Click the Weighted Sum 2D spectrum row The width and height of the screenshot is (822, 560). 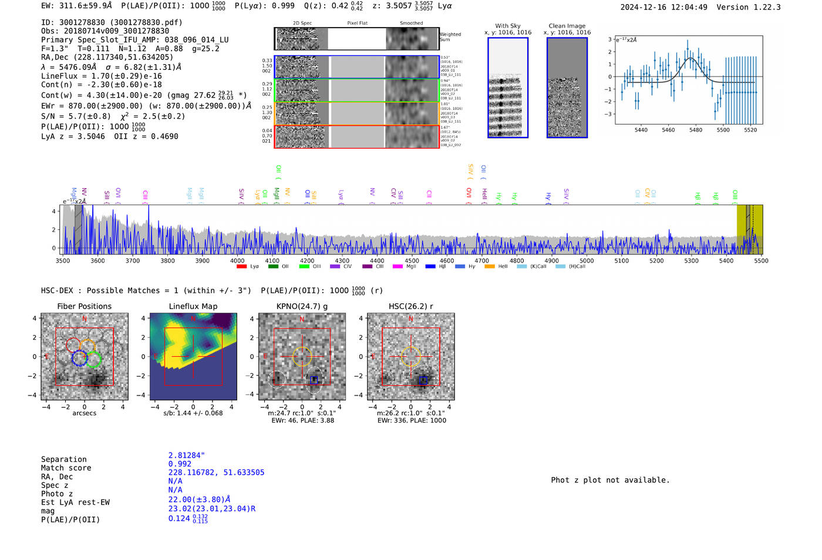pyautogui.click(x=356, y=39)
